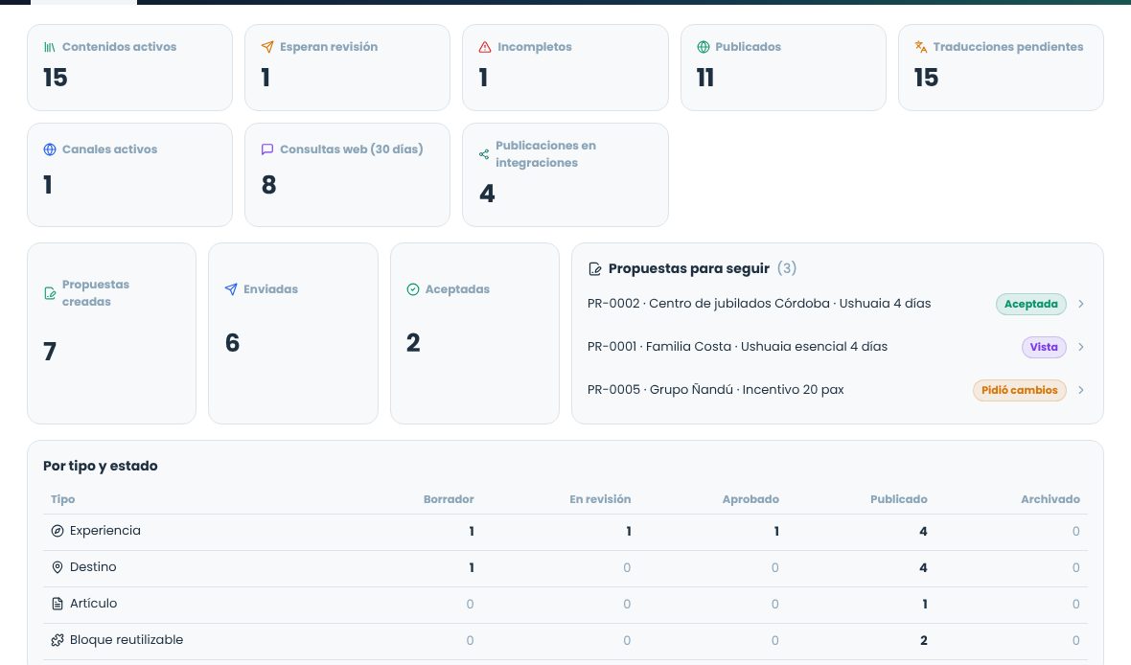This screenshot has width=1131, height=665.
Task: Click the Esperan revisión paper plane icon
Action: 267,47
